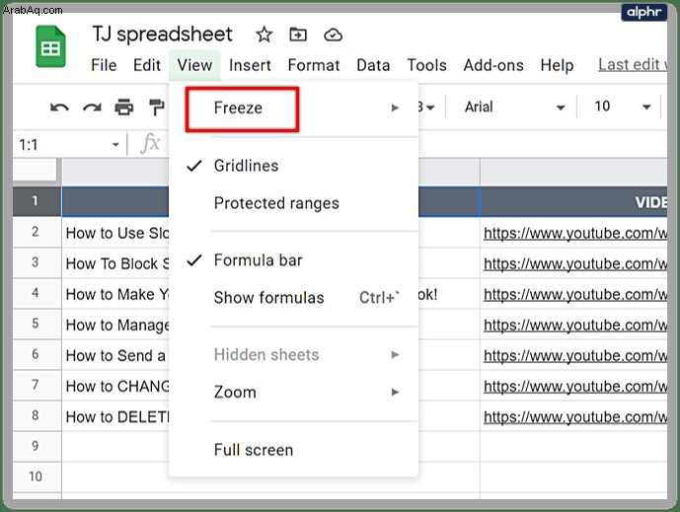Image resolution: width=680 pixels, height=512 pixels.
Task: Click the select-all corner box
Action: (37, 172)
